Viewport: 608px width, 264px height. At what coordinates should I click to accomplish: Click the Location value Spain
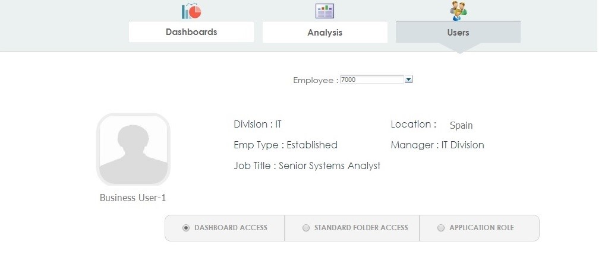point(461,125)
